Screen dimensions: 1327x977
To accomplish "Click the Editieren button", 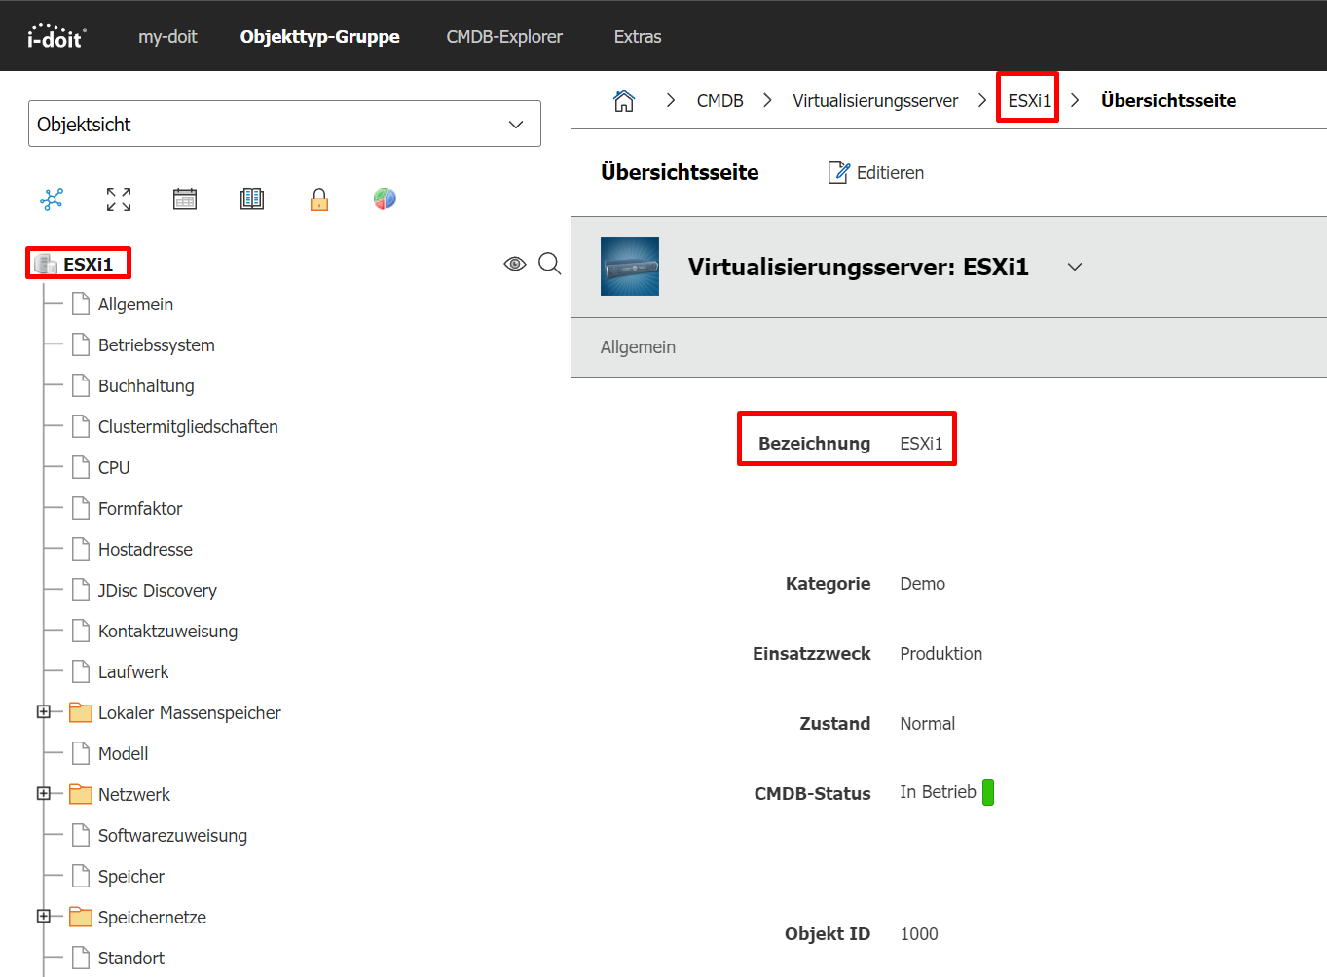I will pyautogui.click(x=876, y=173).
